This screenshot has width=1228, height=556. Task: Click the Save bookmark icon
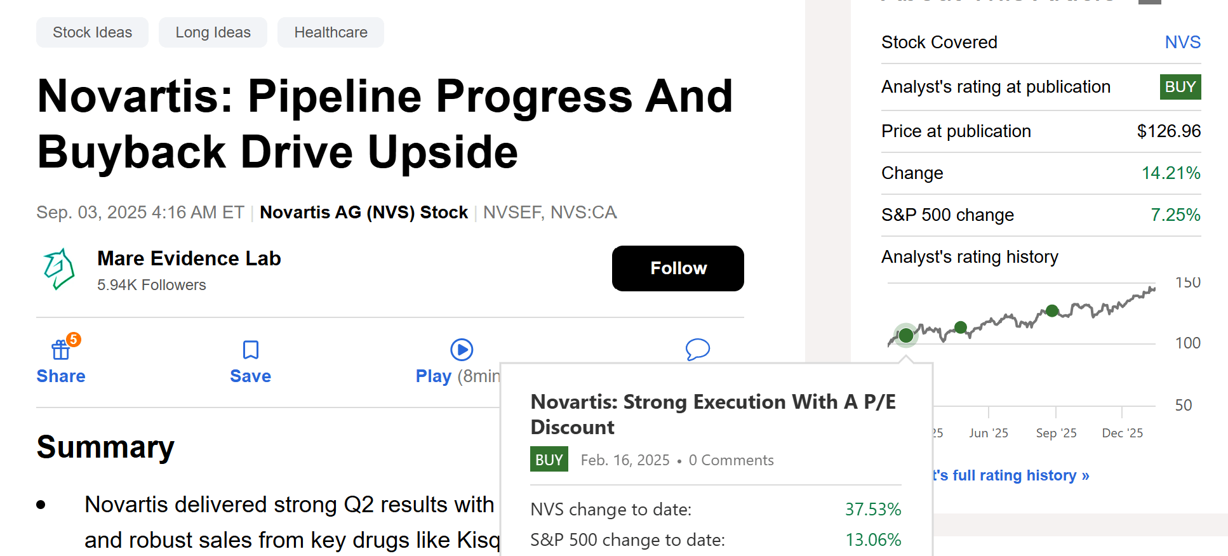[251, 350]
